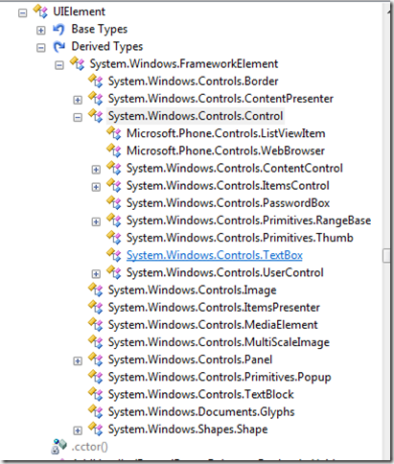
Task: Click the Base Types arrow icon
Action: click(58, 29)
